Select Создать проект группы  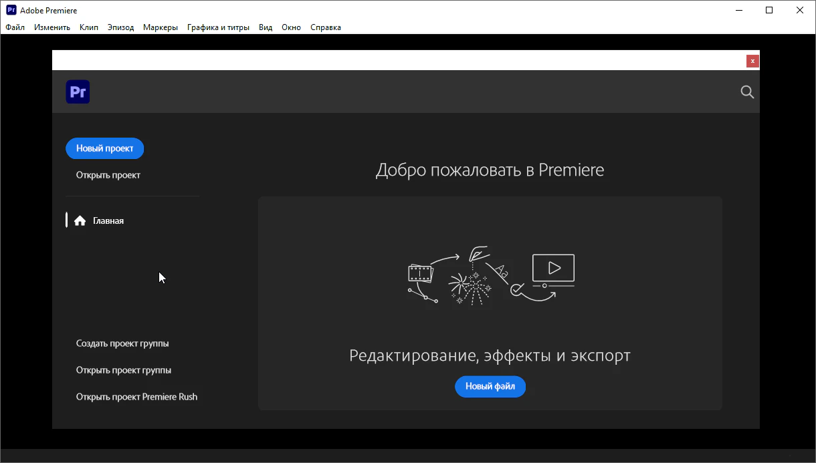pos(122,343)
